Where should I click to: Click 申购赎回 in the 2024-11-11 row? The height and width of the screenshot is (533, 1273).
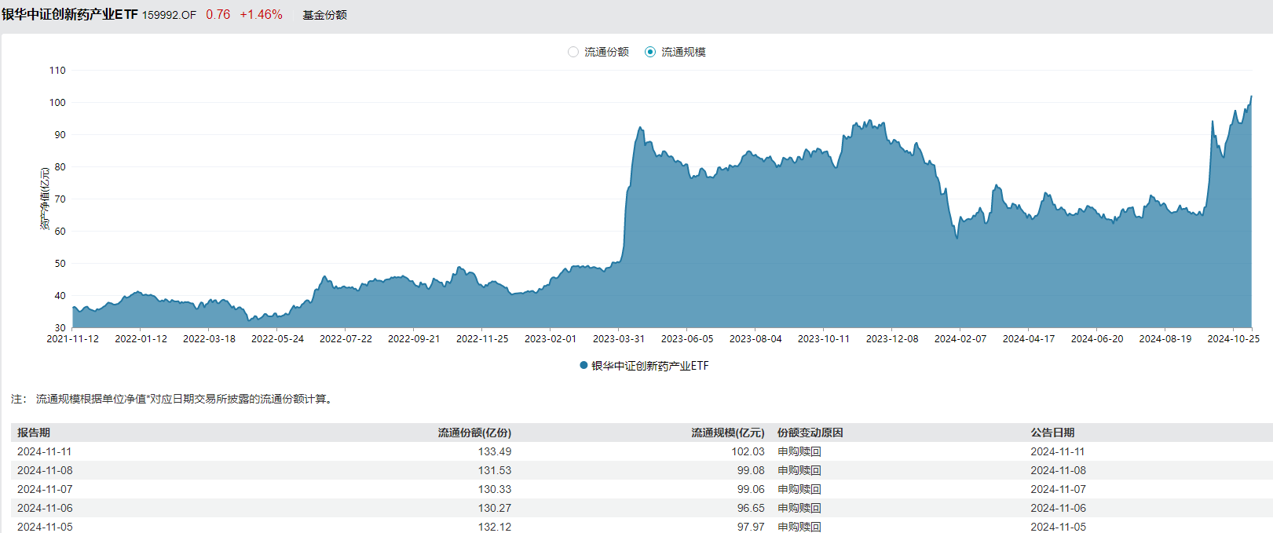pos(799,451)
